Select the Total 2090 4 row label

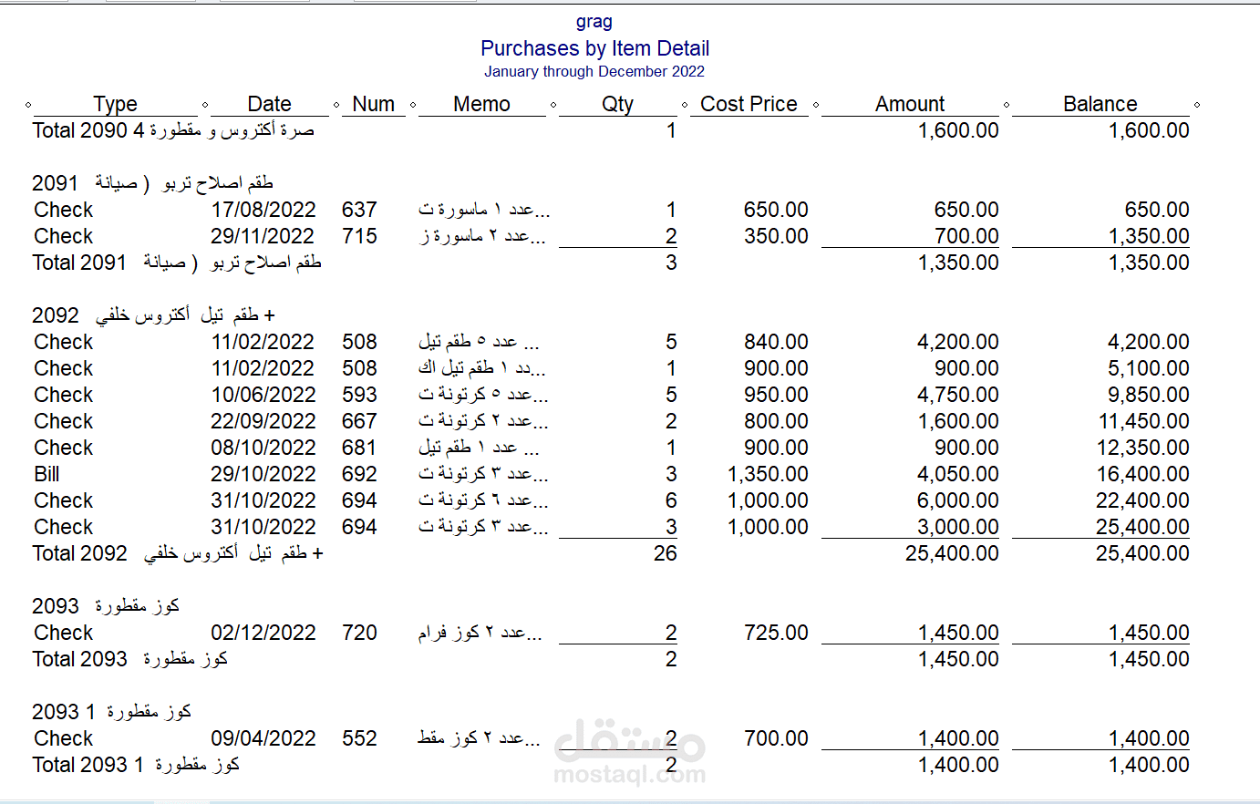(173, 130)
